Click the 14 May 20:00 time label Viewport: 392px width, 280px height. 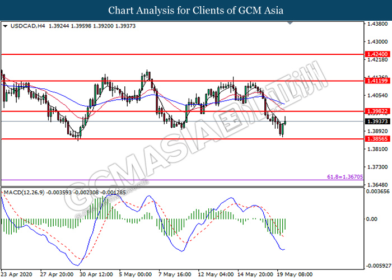[255, 274]
